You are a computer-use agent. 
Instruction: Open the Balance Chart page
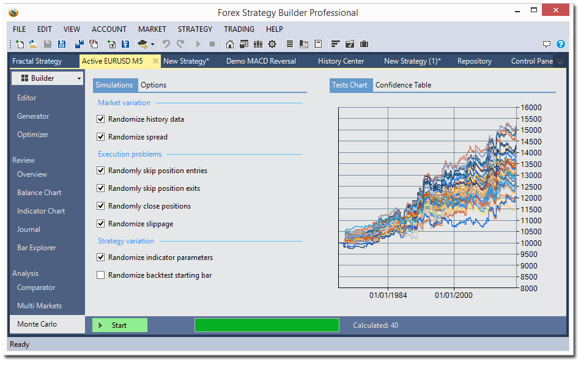tap(39, 192)
